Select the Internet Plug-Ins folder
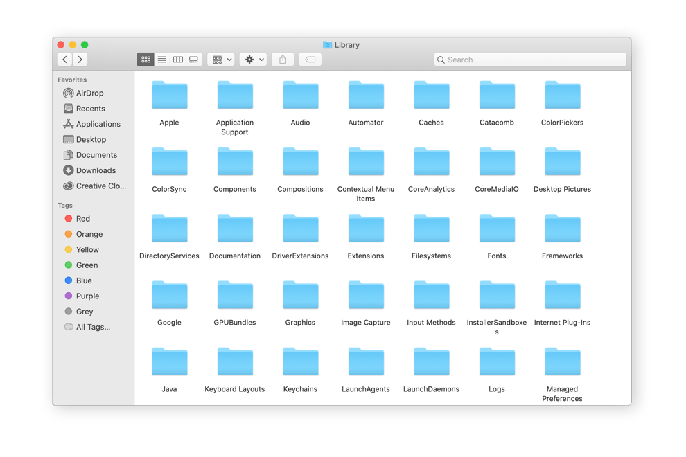 pyautogui.click(x=562, y=303)
